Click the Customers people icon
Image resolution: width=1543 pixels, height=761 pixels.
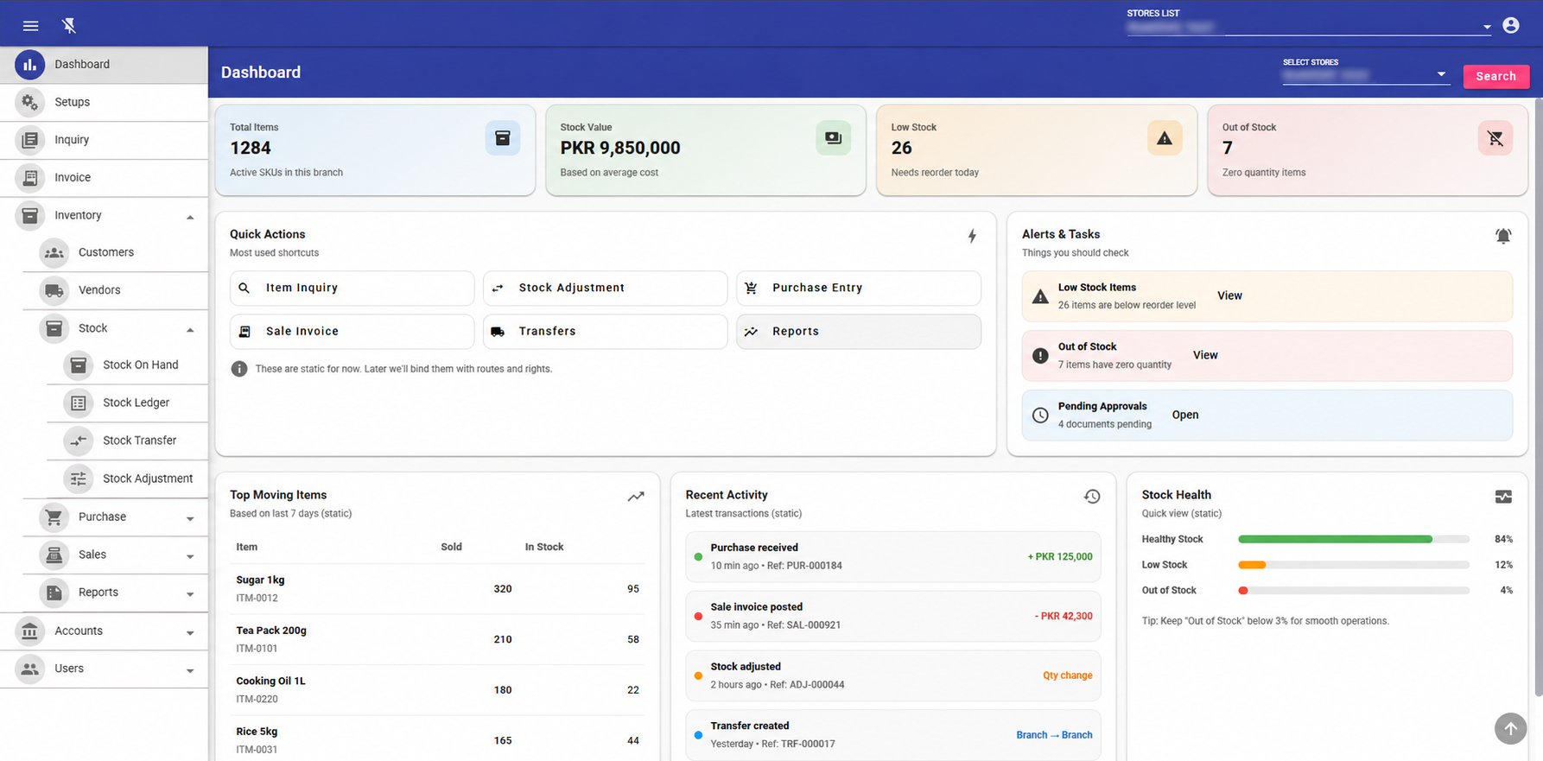click(54, 253)
